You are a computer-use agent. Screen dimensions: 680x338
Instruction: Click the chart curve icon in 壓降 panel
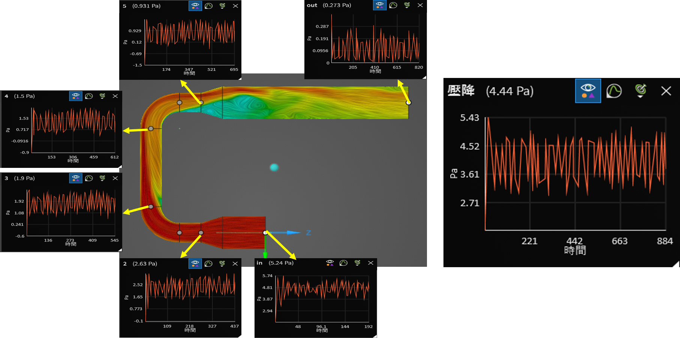point(614,91)
